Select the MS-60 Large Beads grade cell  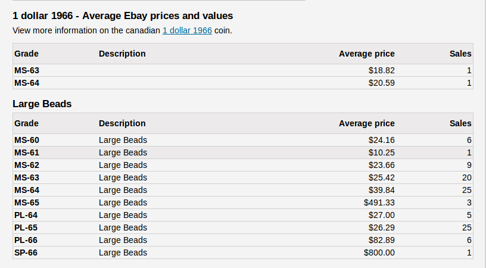(27, 140)
